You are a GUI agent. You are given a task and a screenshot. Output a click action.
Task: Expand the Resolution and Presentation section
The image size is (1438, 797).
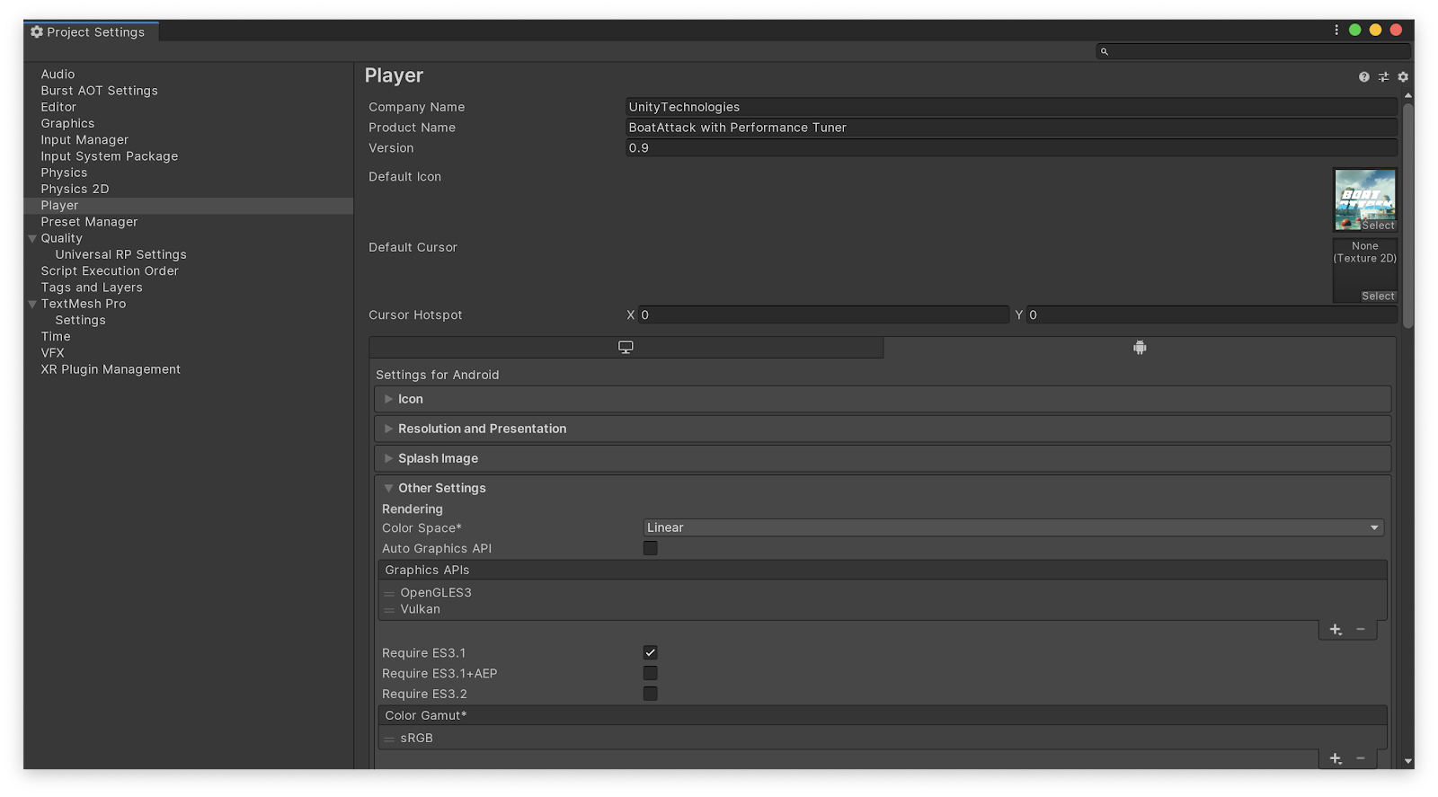point(482,429)
